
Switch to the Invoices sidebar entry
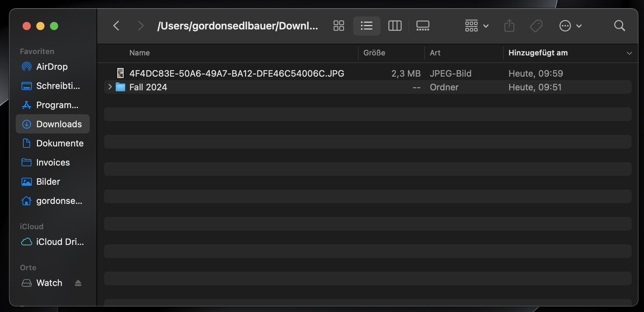tap(53, 162)
